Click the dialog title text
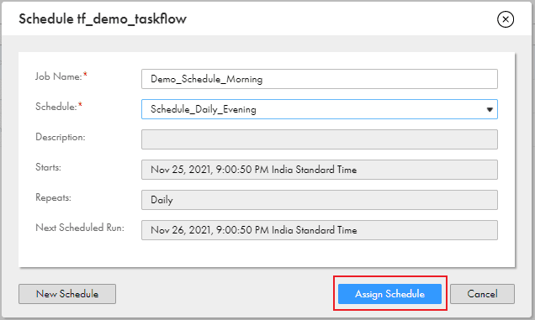Image resolution: width=535 pixels, height=320 pixels. [103, 19]
